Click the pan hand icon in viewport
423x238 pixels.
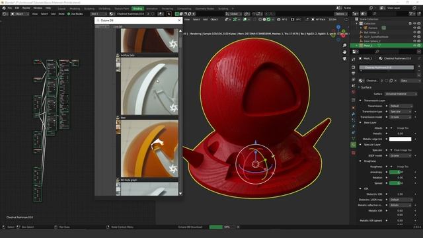coord(344,52)
